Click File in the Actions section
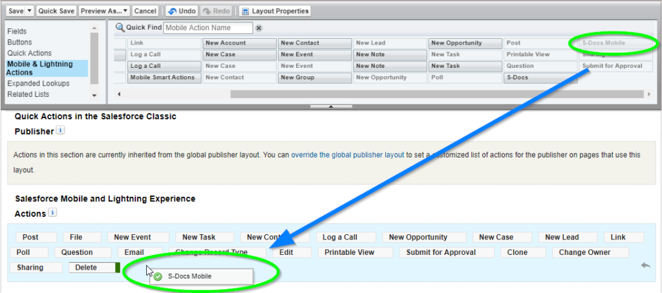 point(82,237)
